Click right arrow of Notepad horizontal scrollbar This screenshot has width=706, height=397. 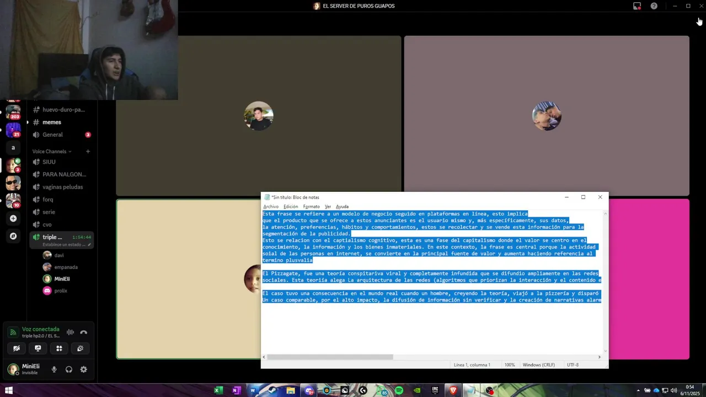[600, 357]
